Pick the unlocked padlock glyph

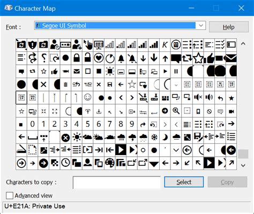(88, 58)
